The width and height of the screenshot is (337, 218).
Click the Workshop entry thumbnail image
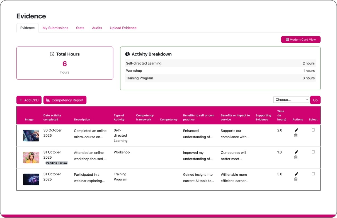[31, 158]
